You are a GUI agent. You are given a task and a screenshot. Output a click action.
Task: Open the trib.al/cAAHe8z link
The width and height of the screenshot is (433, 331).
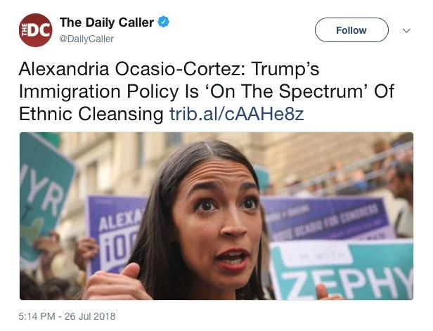pyautogui.click(x=237, y=114)
